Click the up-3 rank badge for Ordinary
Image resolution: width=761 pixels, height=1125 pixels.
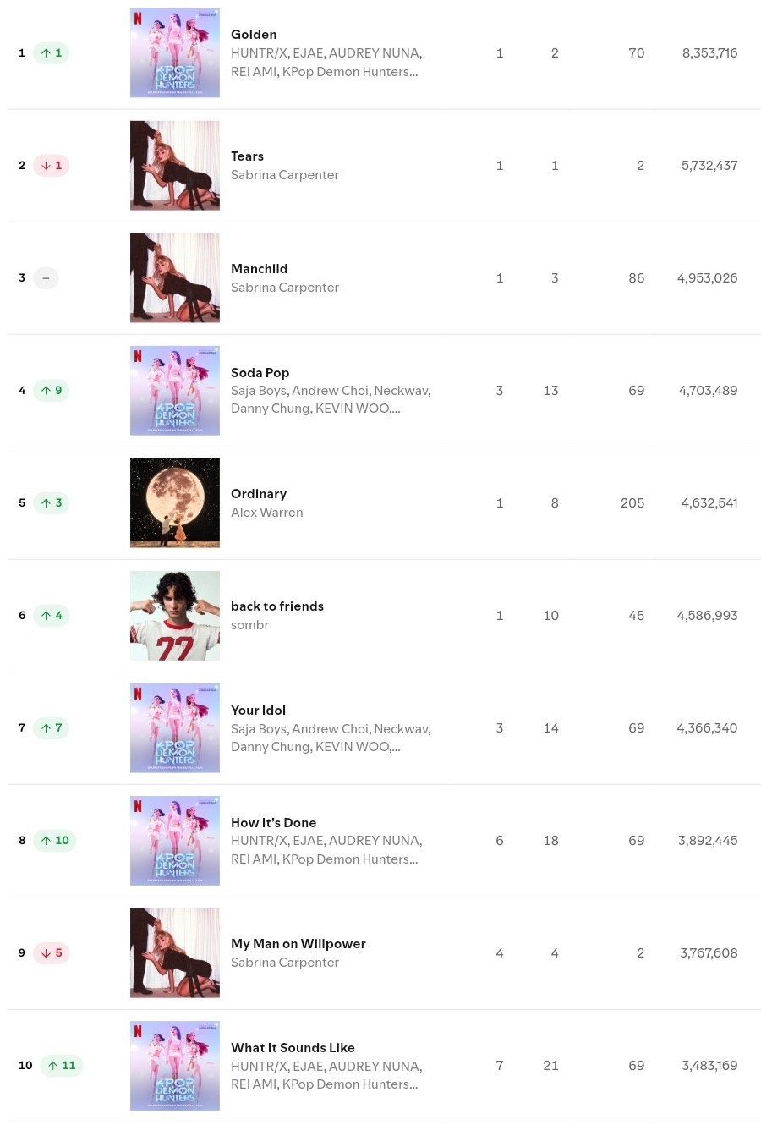point(52,503)
